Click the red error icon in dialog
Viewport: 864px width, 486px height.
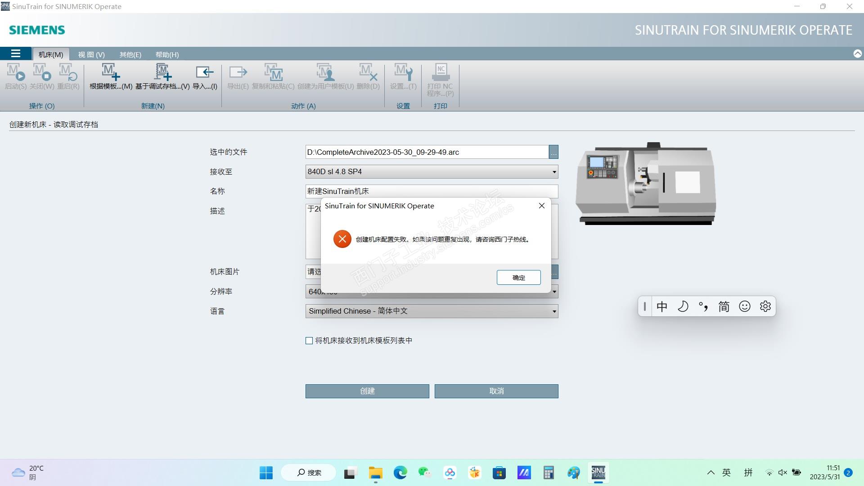(342, 239)
